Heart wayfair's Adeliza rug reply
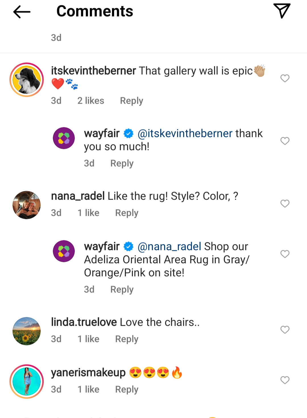 click(285, 254)
